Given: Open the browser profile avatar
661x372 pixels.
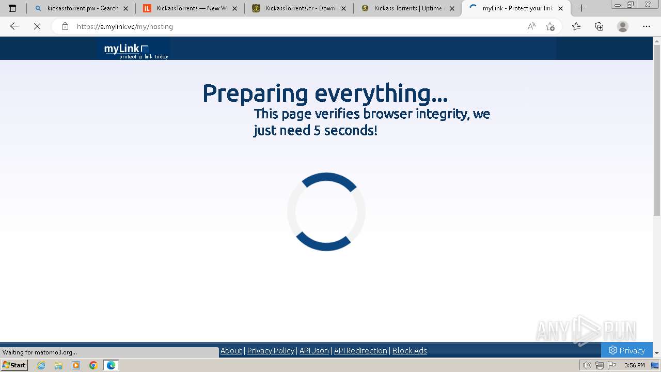Looking at the screenshot, I should tap(623, 26).
